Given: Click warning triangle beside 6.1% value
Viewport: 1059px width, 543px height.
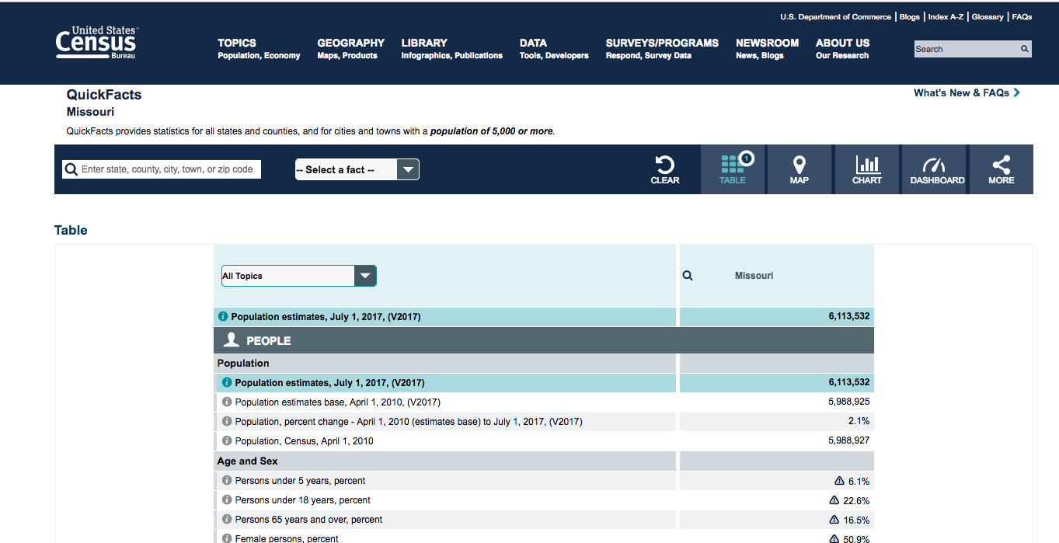Looking at the screenshot, I should click(839, 481).
